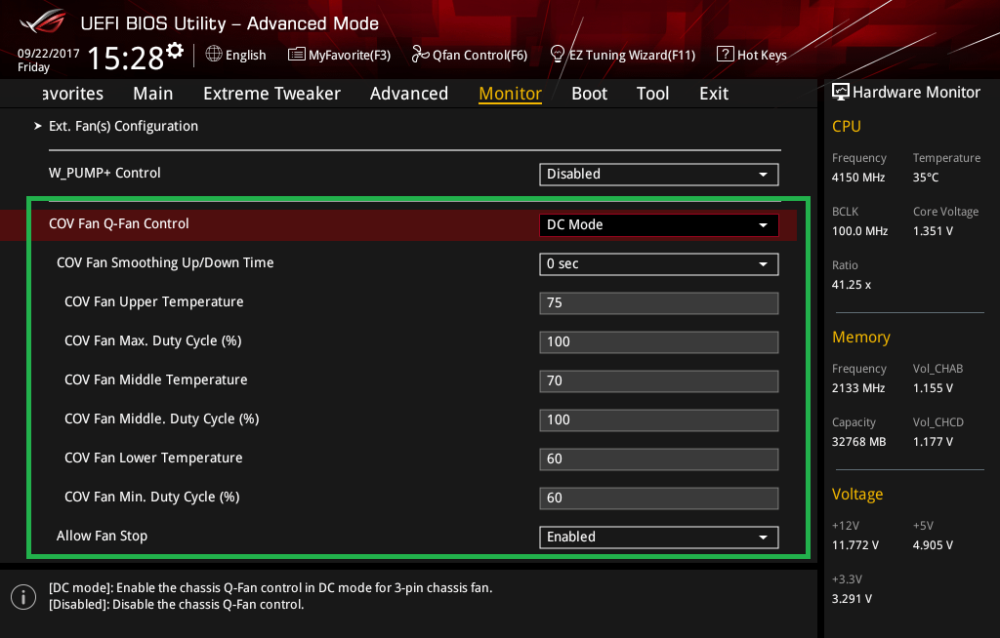
Task: Click +5V reading 4.905 V
Action: tap(933, 545)
